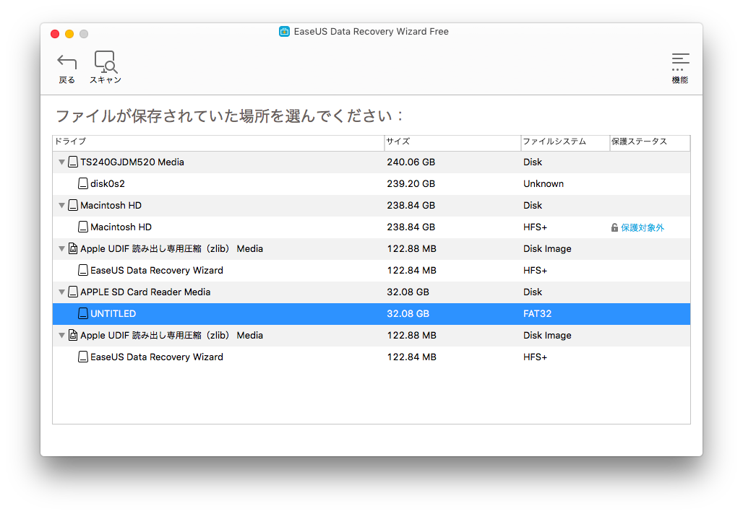Image resolution: width=743 pixels, height=514 pixels.
Task: Collapse the last Apple UDIF Media disk image
Action: coord(61,335)
